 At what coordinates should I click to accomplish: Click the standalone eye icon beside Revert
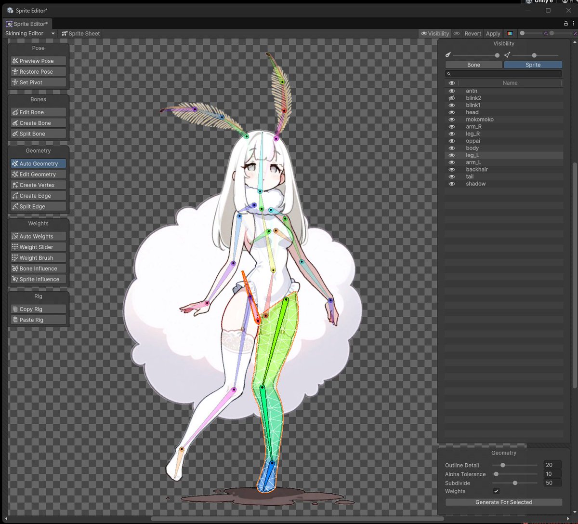tap(457, 34)
